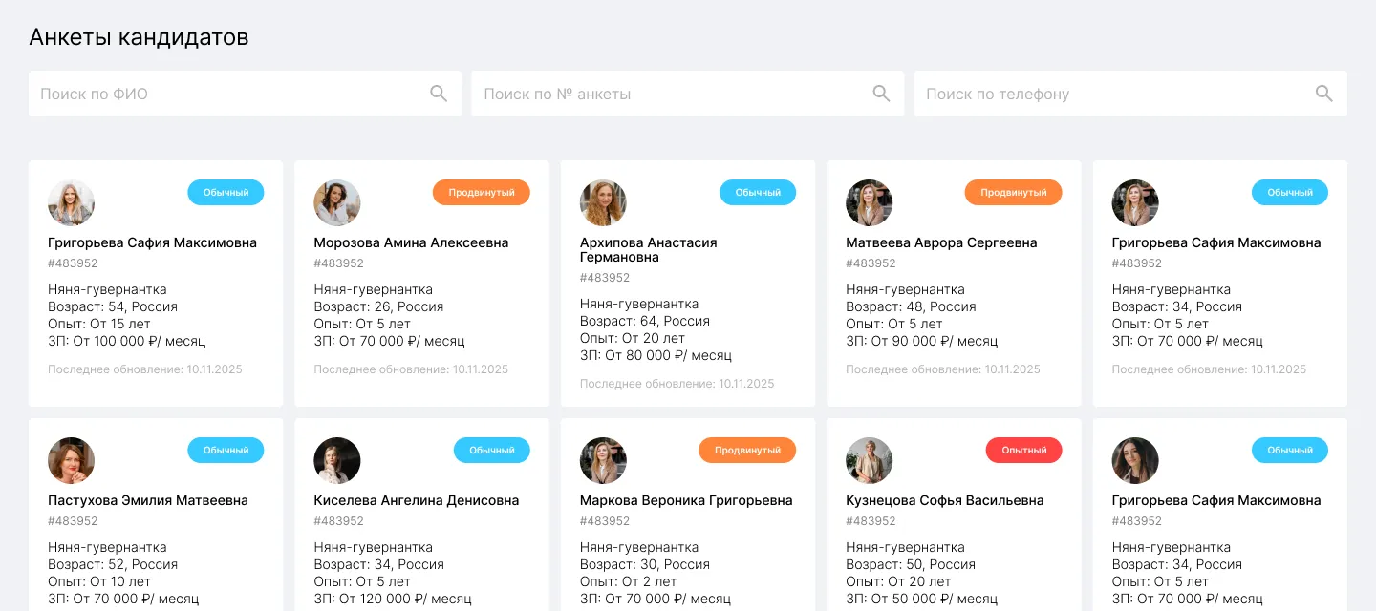This screenshot has height=611, width=1376.
Task: Click the 'Обычный' badge on Пастухова's card
Action: tap(226, 450)
